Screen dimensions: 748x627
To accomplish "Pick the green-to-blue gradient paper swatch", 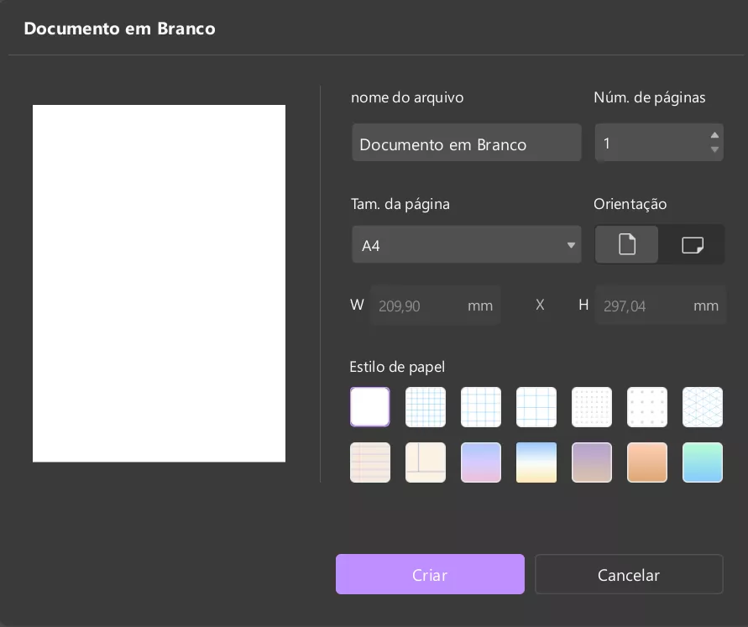I will 703,462.
